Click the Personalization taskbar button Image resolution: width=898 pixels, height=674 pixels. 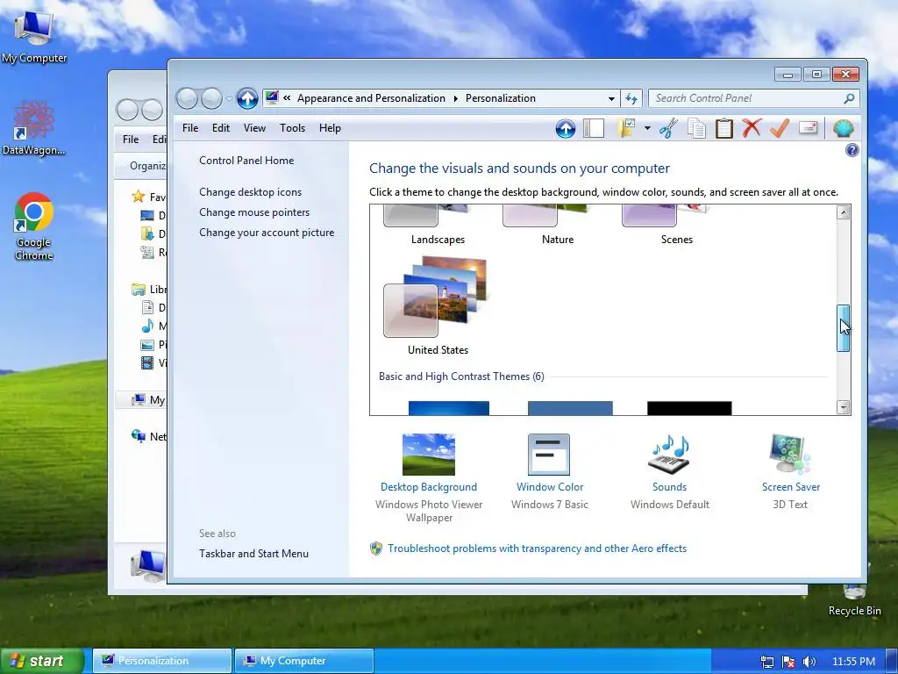pyautogui.click(x=162, y=661)
